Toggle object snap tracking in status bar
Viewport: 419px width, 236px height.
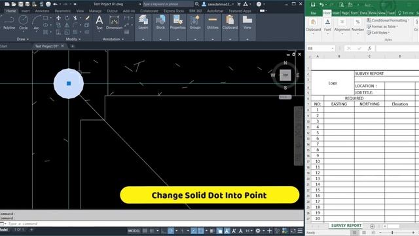click(194, 231)
